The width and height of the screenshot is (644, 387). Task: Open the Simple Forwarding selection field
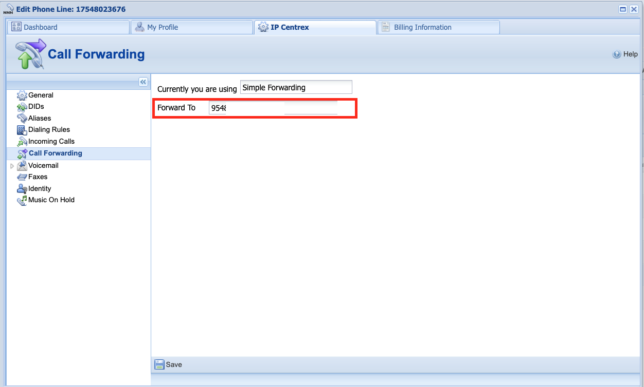[x=296, y=87]
